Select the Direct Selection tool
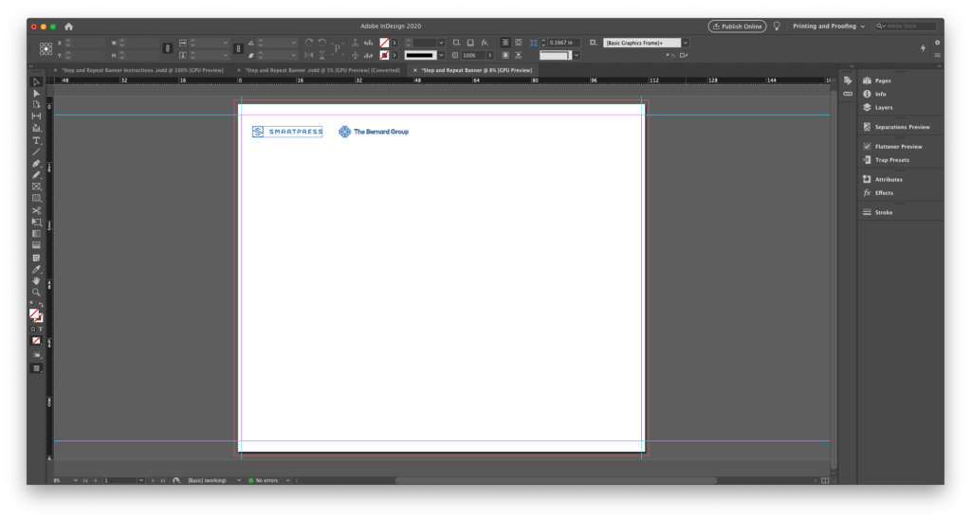Screen dimensions: 971x520 (36, 94)
